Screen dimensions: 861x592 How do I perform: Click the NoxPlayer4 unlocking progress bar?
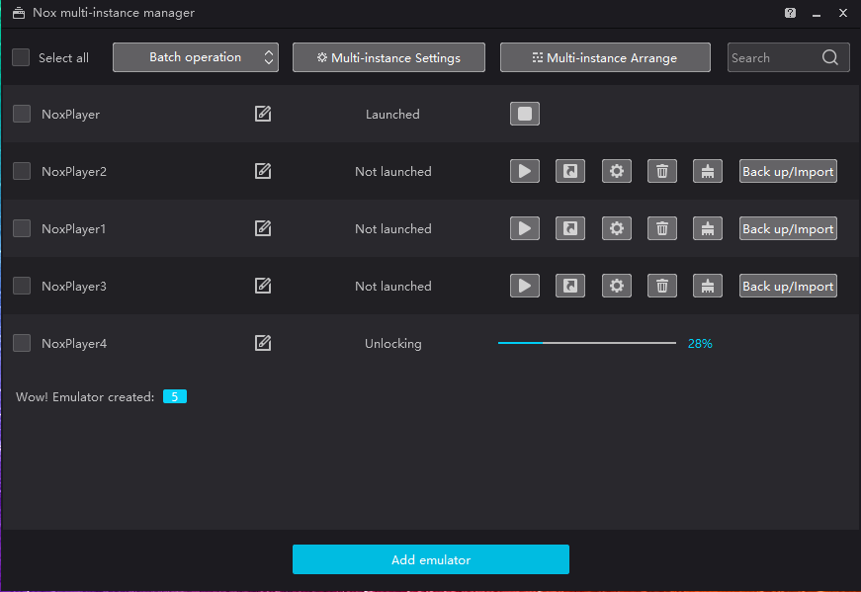(587, 343)
